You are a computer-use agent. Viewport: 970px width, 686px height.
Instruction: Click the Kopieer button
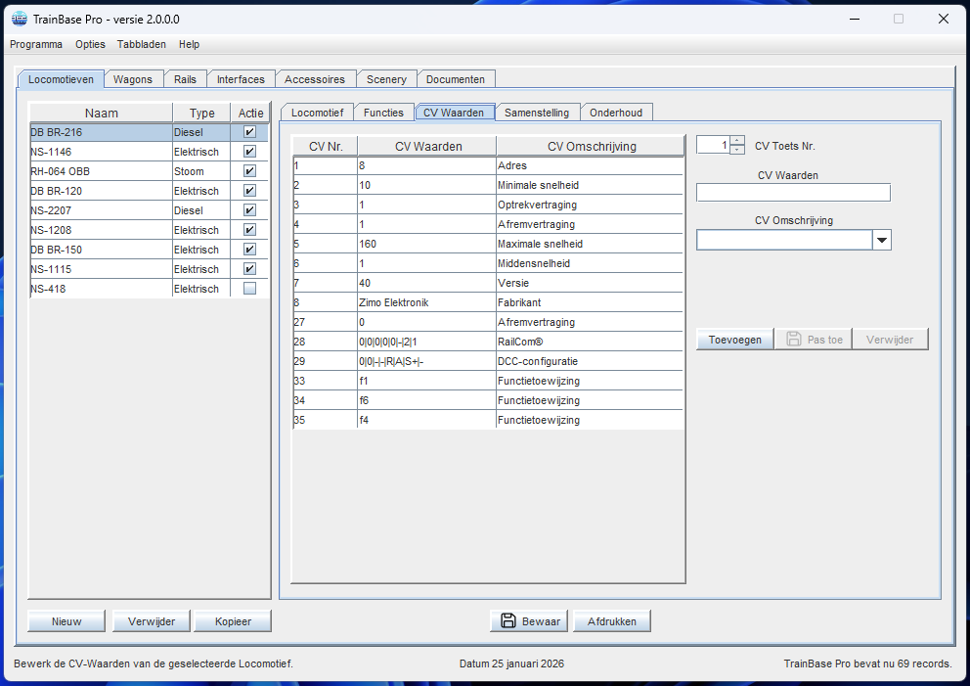click(x=232, y=621)
